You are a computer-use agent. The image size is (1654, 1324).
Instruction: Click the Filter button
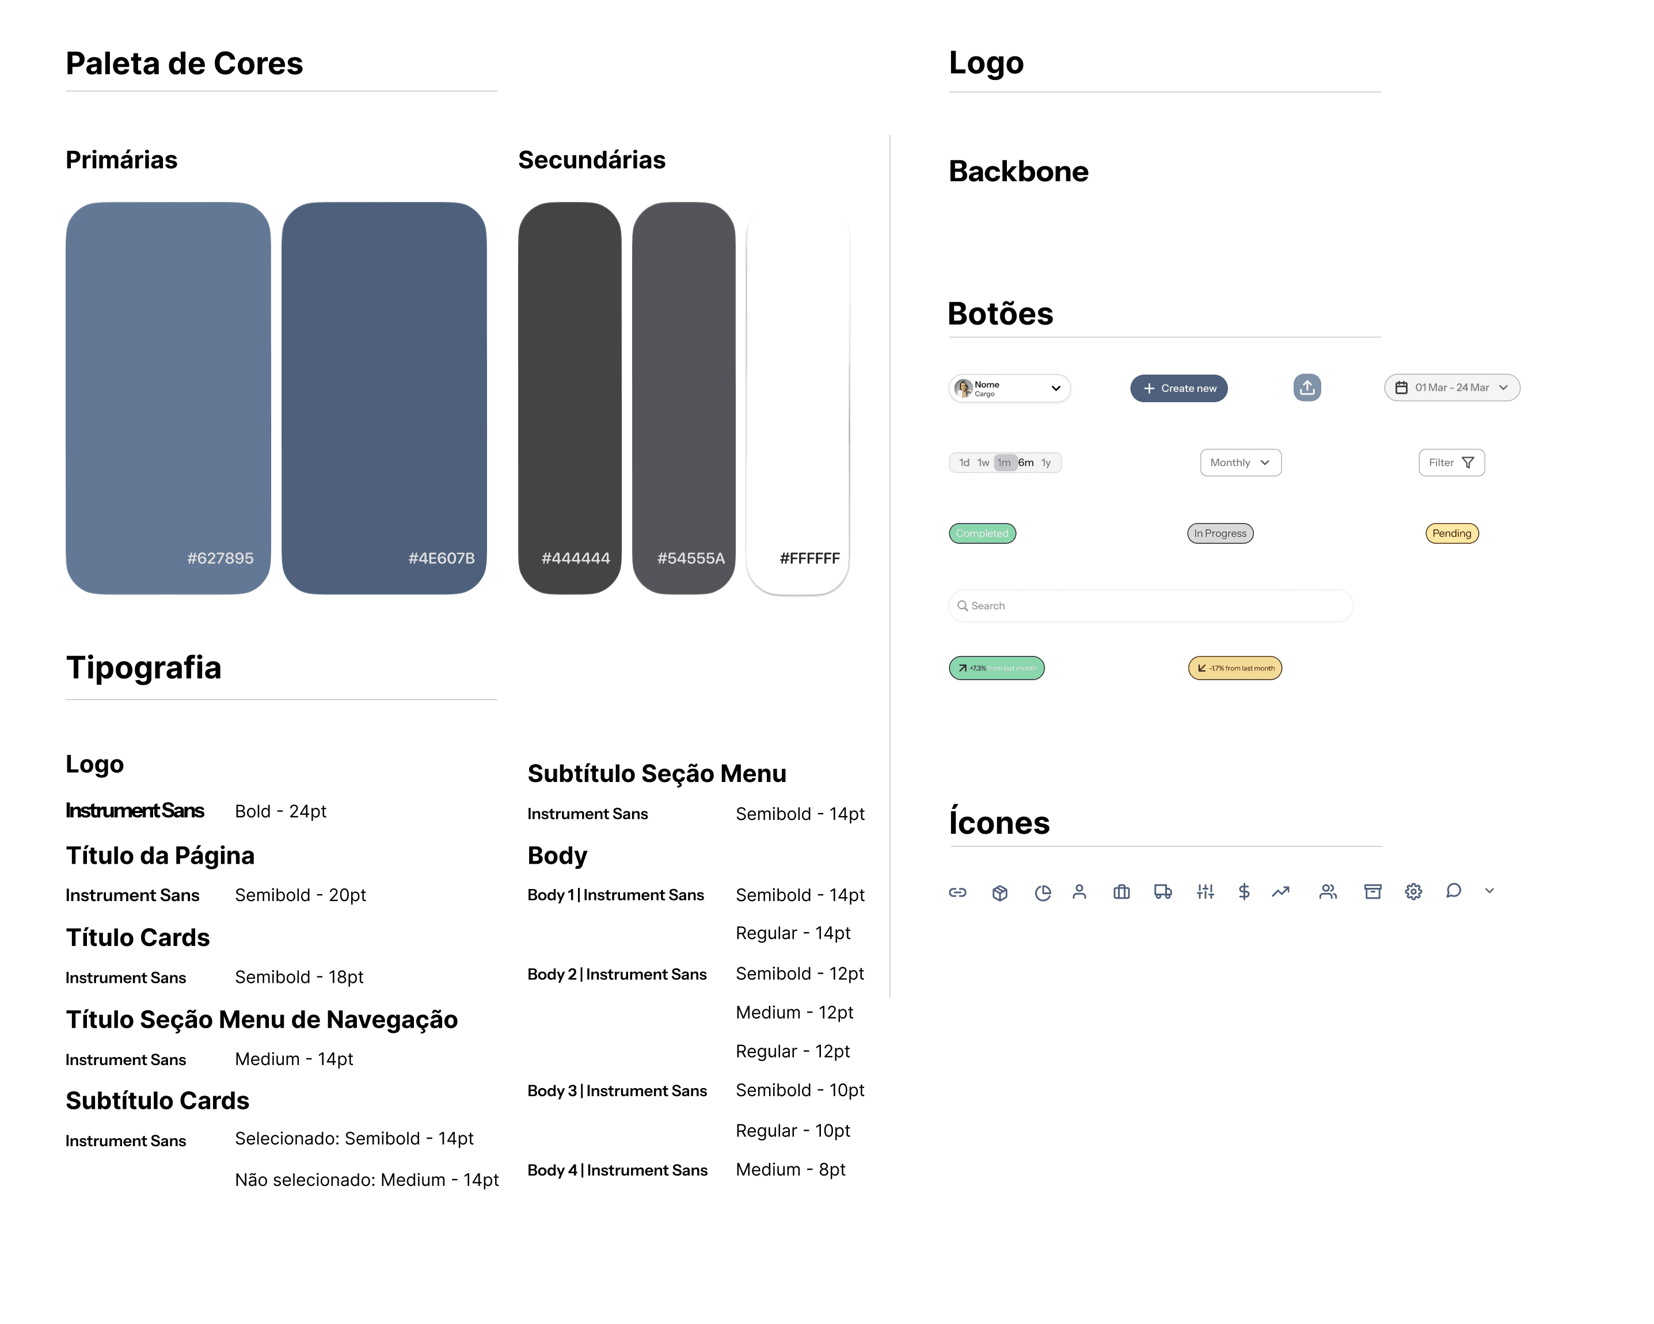click(x=1451, y=462)
